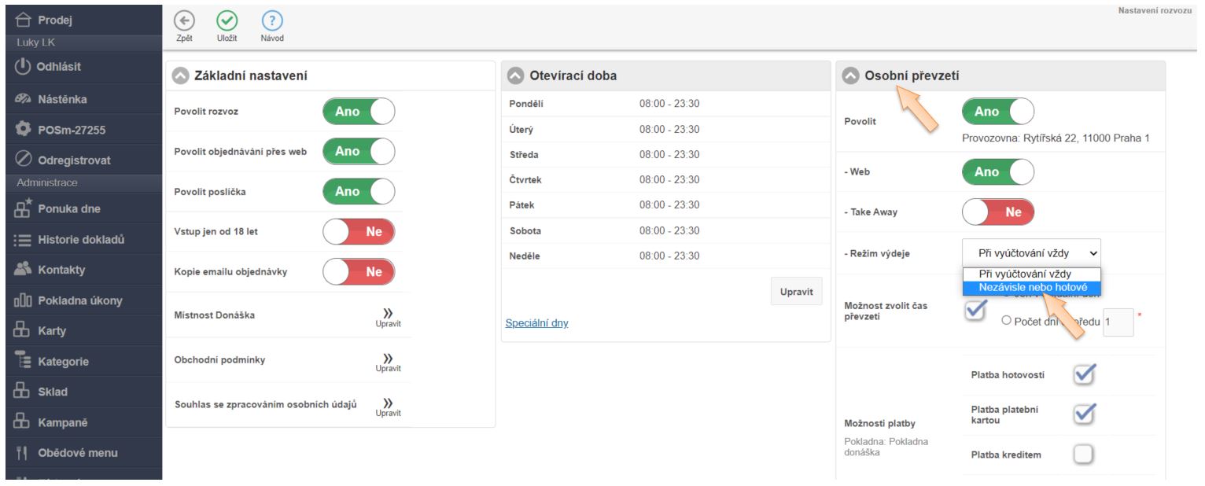Screen dimensions: 1205x486
Task: Collapse the Osobní převzetí section
Action: pyautogui.click(x=851, y=75)
